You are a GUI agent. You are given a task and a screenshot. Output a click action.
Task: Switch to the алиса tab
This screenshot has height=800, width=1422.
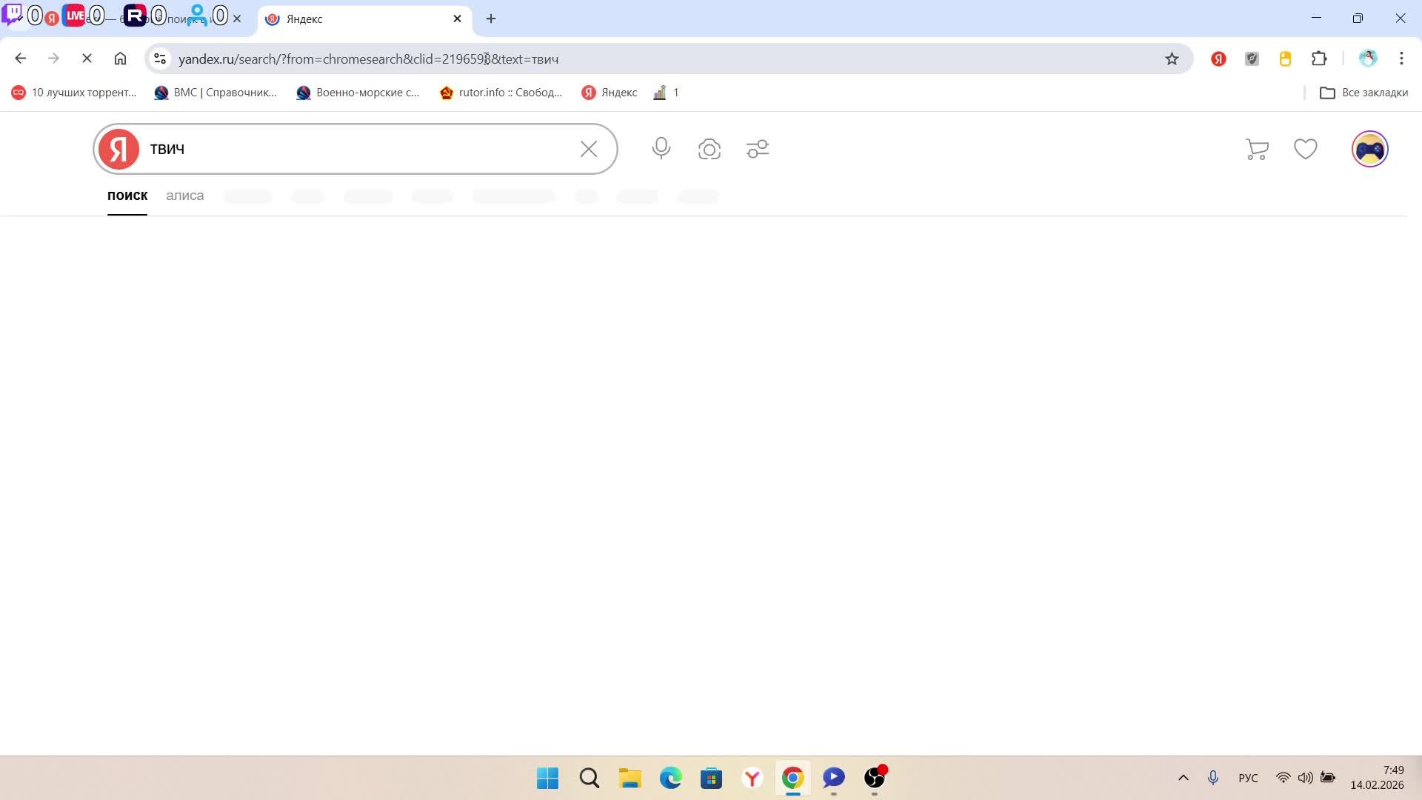(184, 196)
